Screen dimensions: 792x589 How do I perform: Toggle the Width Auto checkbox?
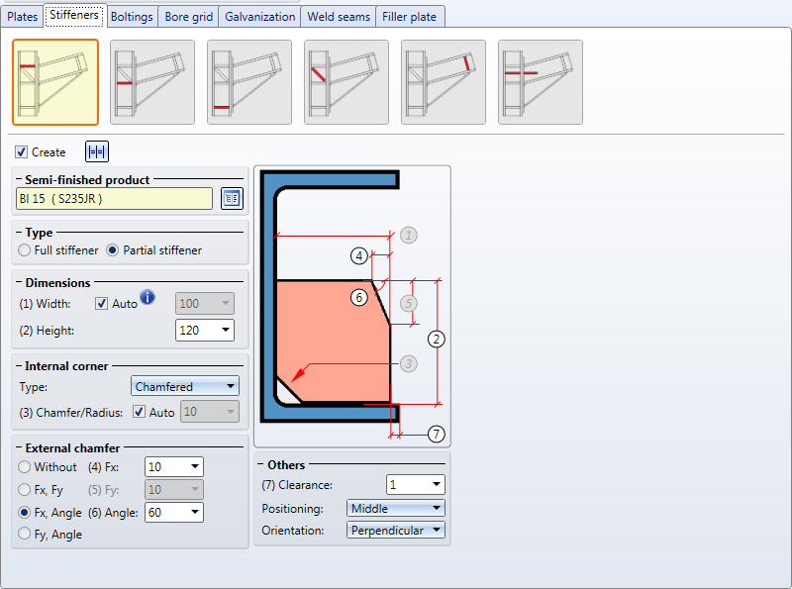pyautogui.click(x=102, y=303)
